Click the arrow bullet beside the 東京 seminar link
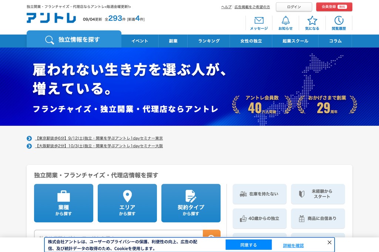Screen dimensions: 379x252 [x=29, y=138]
